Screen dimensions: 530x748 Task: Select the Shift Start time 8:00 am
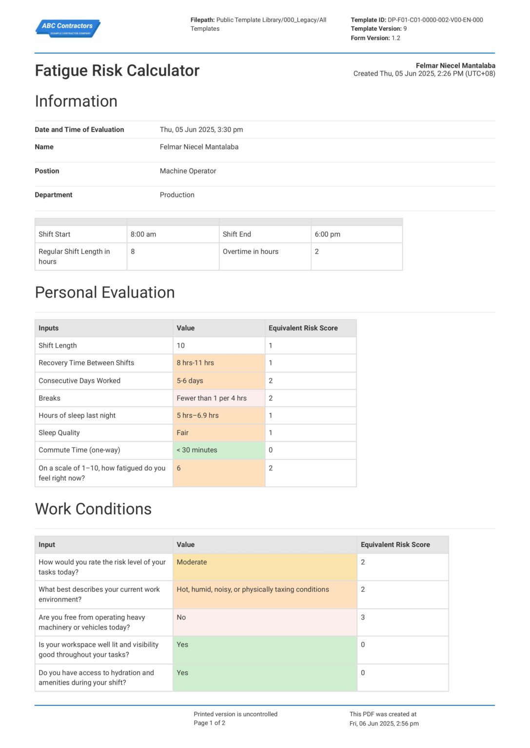(x=143, y=234)
